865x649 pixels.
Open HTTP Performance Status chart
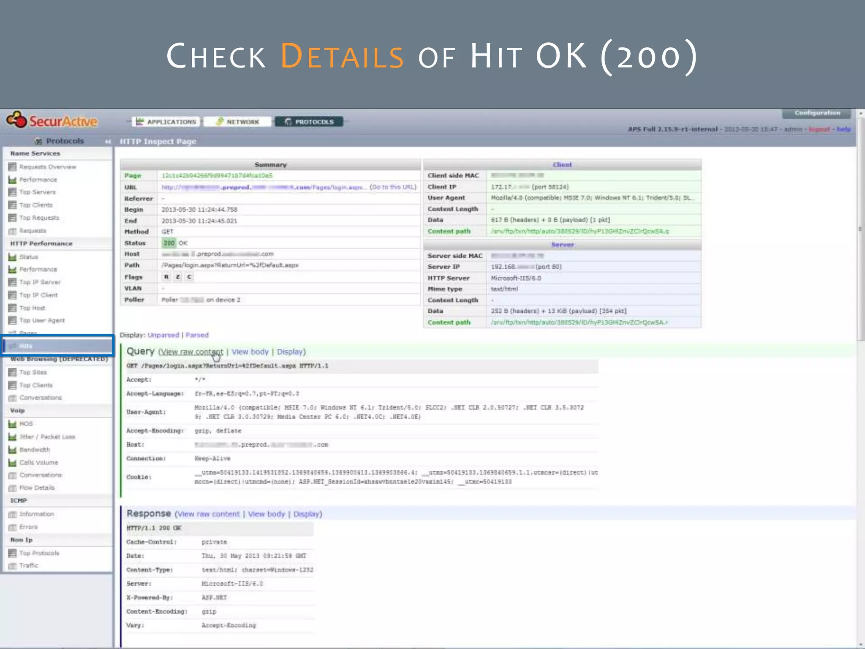28,257
